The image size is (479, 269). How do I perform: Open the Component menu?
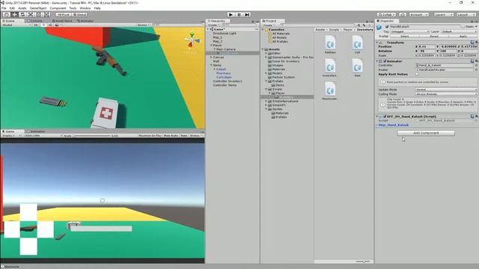tap(58, 8)
